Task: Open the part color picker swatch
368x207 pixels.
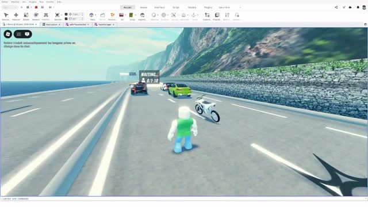Action: coord(163,15)
